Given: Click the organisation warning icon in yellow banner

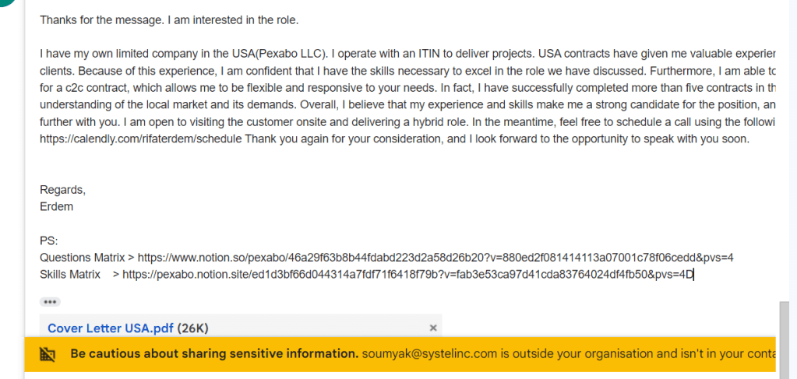Looking at the screenshot, I should coord(48,354).
